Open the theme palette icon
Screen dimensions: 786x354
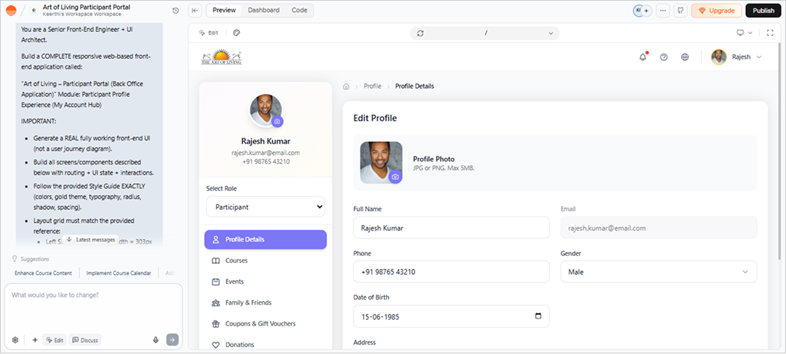tap(237, 33)
